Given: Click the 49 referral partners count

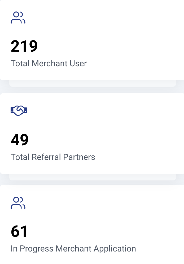Looking at the screenshot, I should coord(20,139).
